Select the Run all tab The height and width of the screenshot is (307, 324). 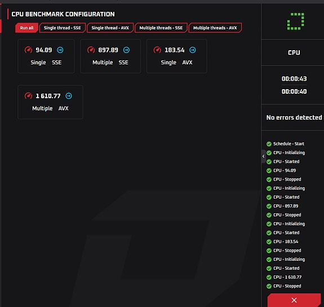click(26, 28)
